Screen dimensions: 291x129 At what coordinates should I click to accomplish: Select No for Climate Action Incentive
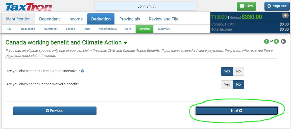pos(238,71)
